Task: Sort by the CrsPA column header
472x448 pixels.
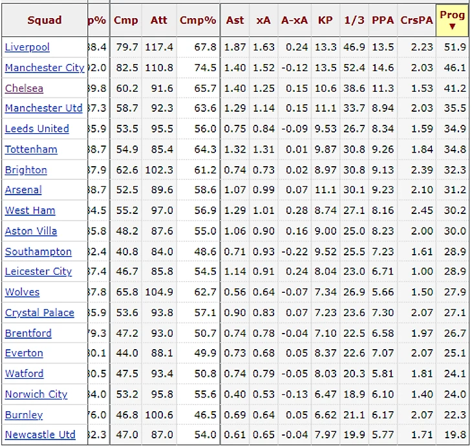Action: coord(416,20)
